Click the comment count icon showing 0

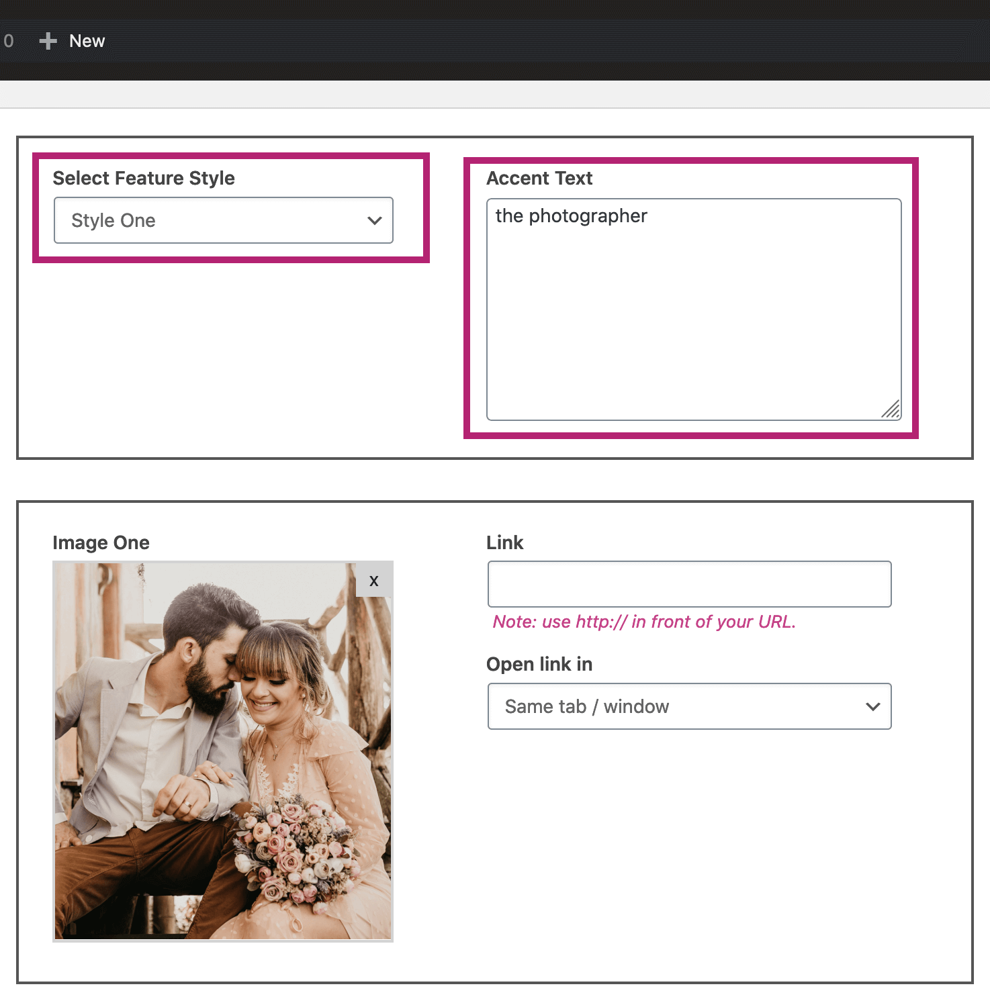pyautogui.click(x=9, y=41)
